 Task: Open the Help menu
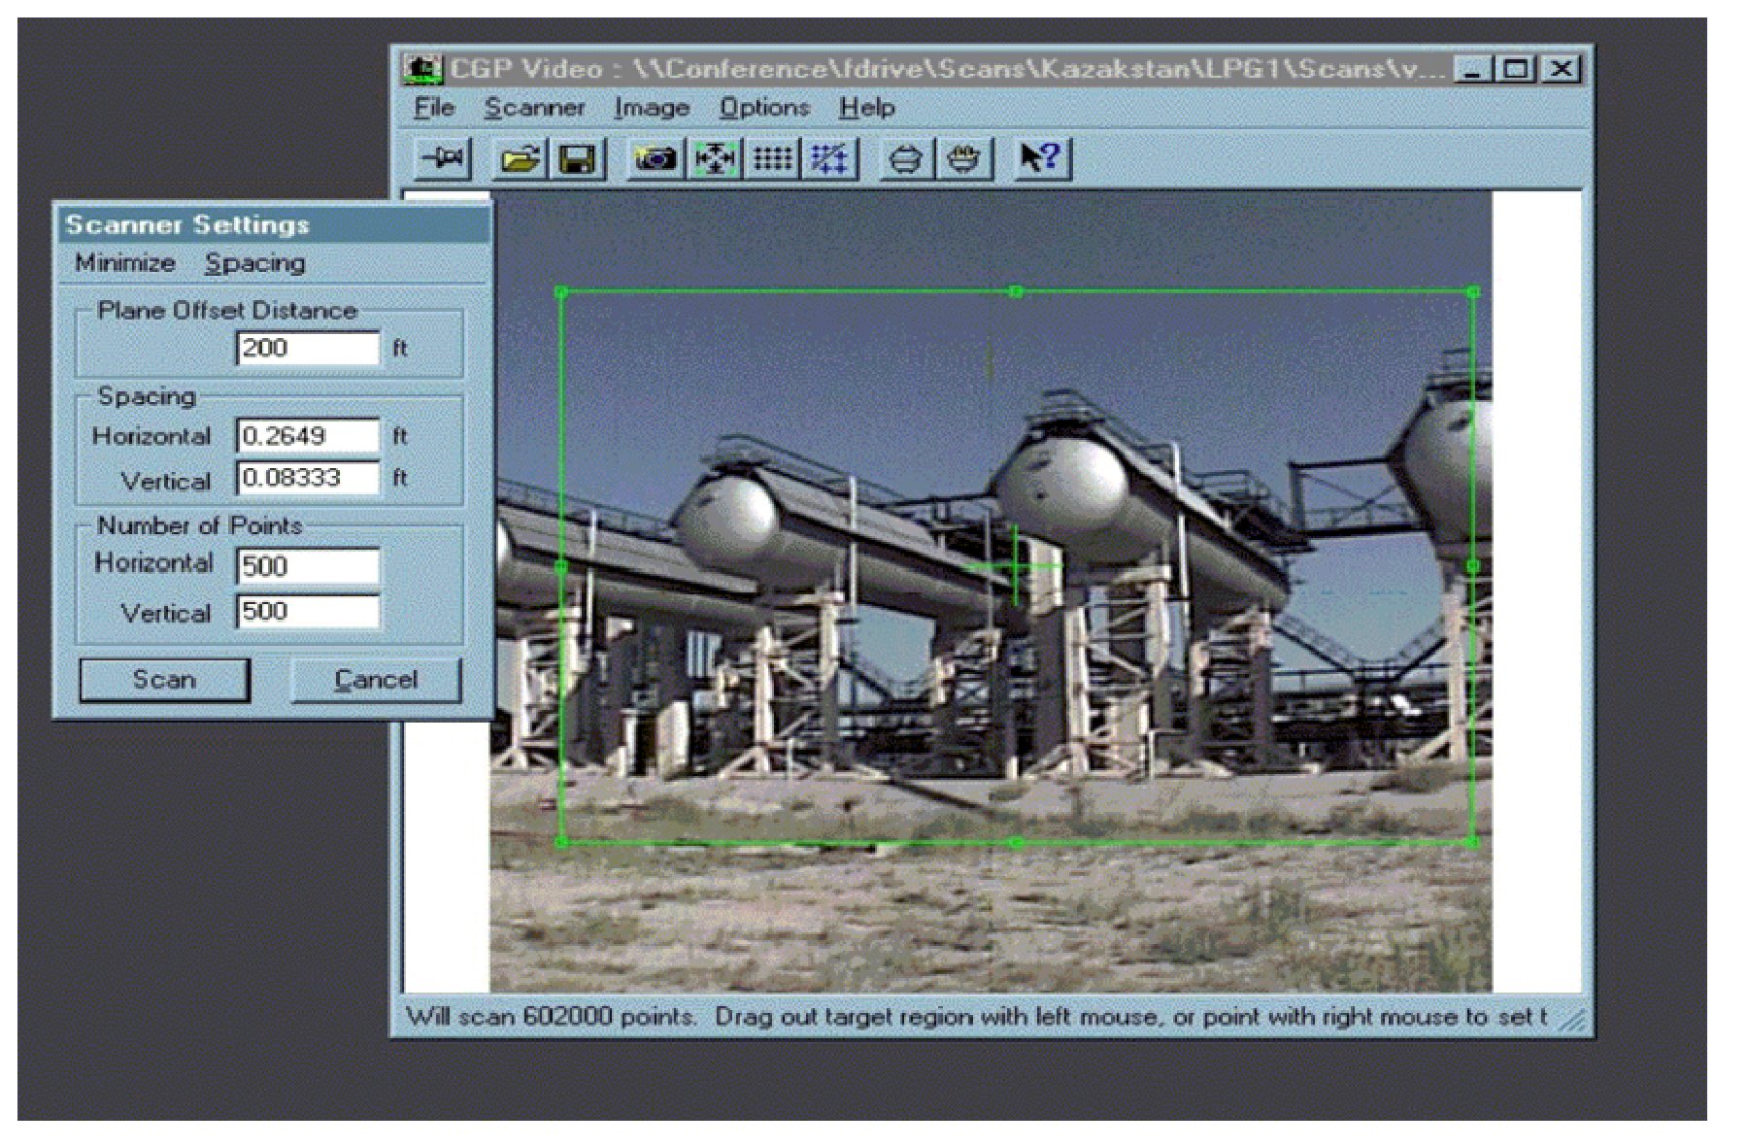tap(867, 108)
